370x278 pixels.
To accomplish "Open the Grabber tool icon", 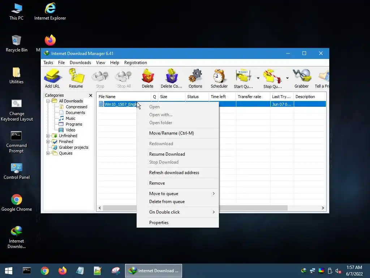I will tap(302, 78).
